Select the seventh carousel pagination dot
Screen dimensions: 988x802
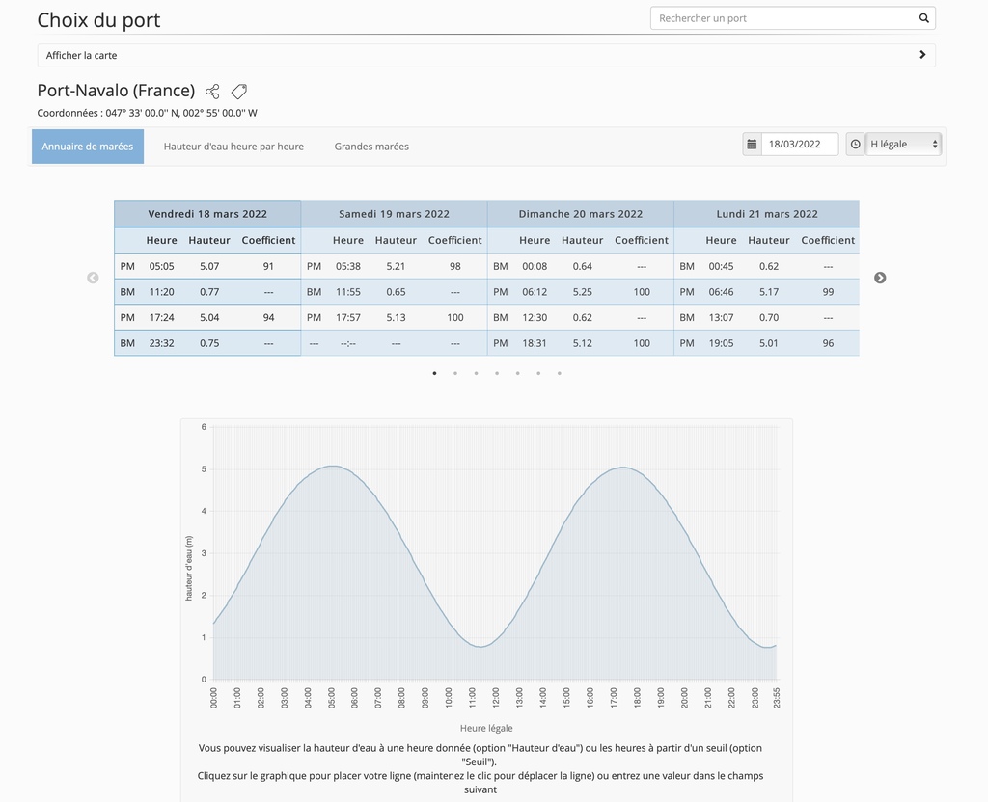[x=560, y=373]
